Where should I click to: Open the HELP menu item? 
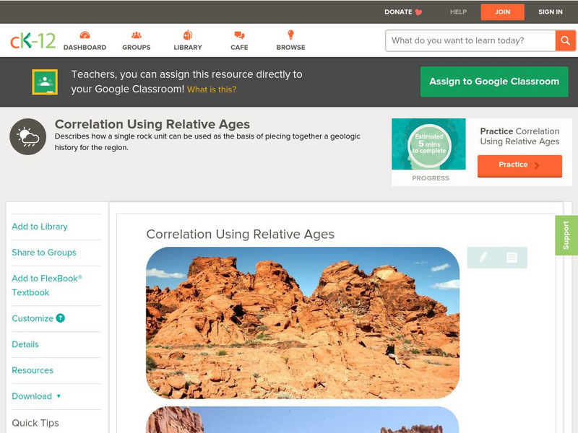tap(458, 12)
